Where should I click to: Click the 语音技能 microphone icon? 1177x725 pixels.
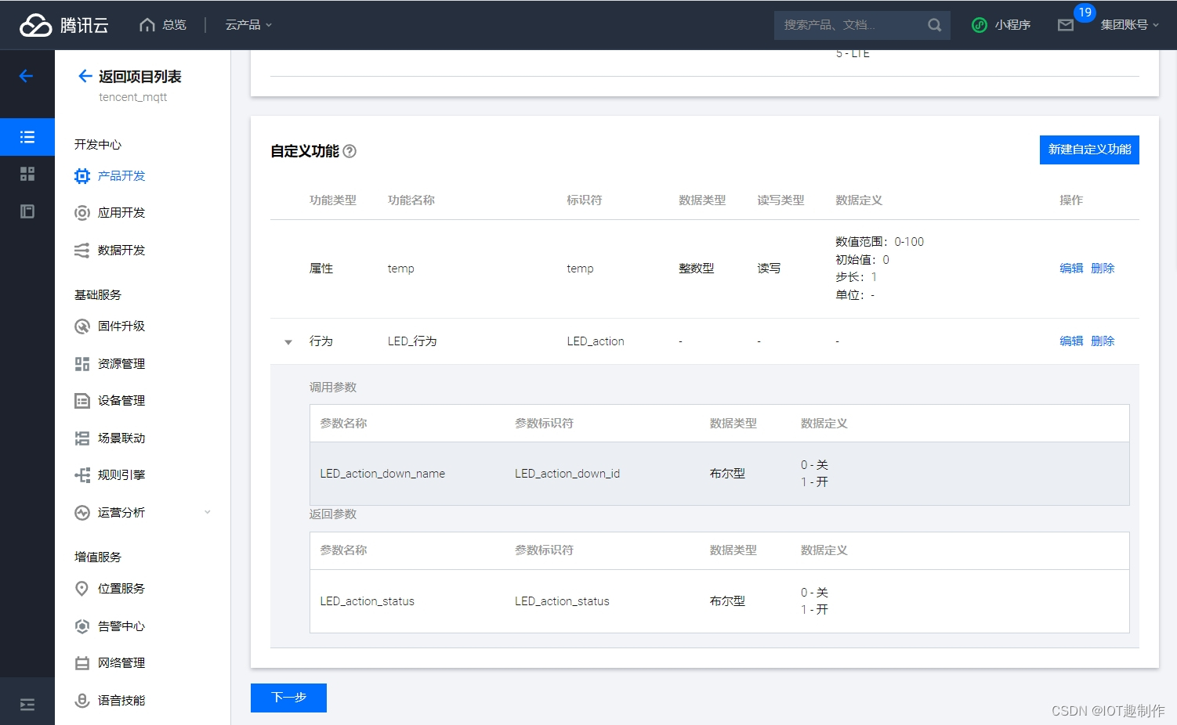(x=82, y=701)
